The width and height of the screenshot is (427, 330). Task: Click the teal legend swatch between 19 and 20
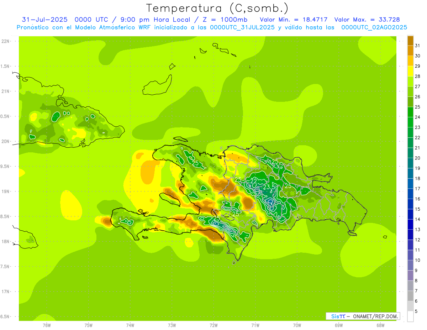click(x=410, y=163)
